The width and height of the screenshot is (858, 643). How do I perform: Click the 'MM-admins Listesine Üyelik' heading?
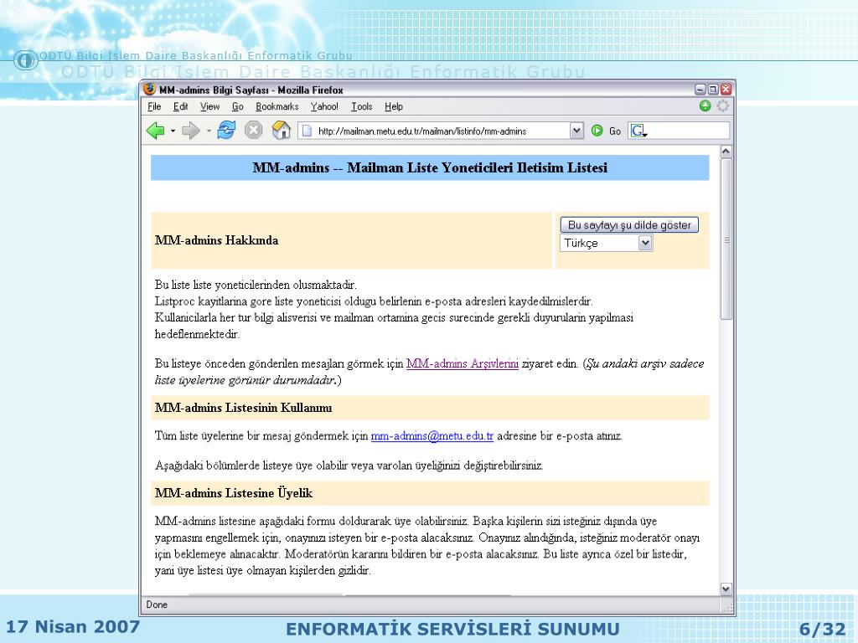coord(234,493)
